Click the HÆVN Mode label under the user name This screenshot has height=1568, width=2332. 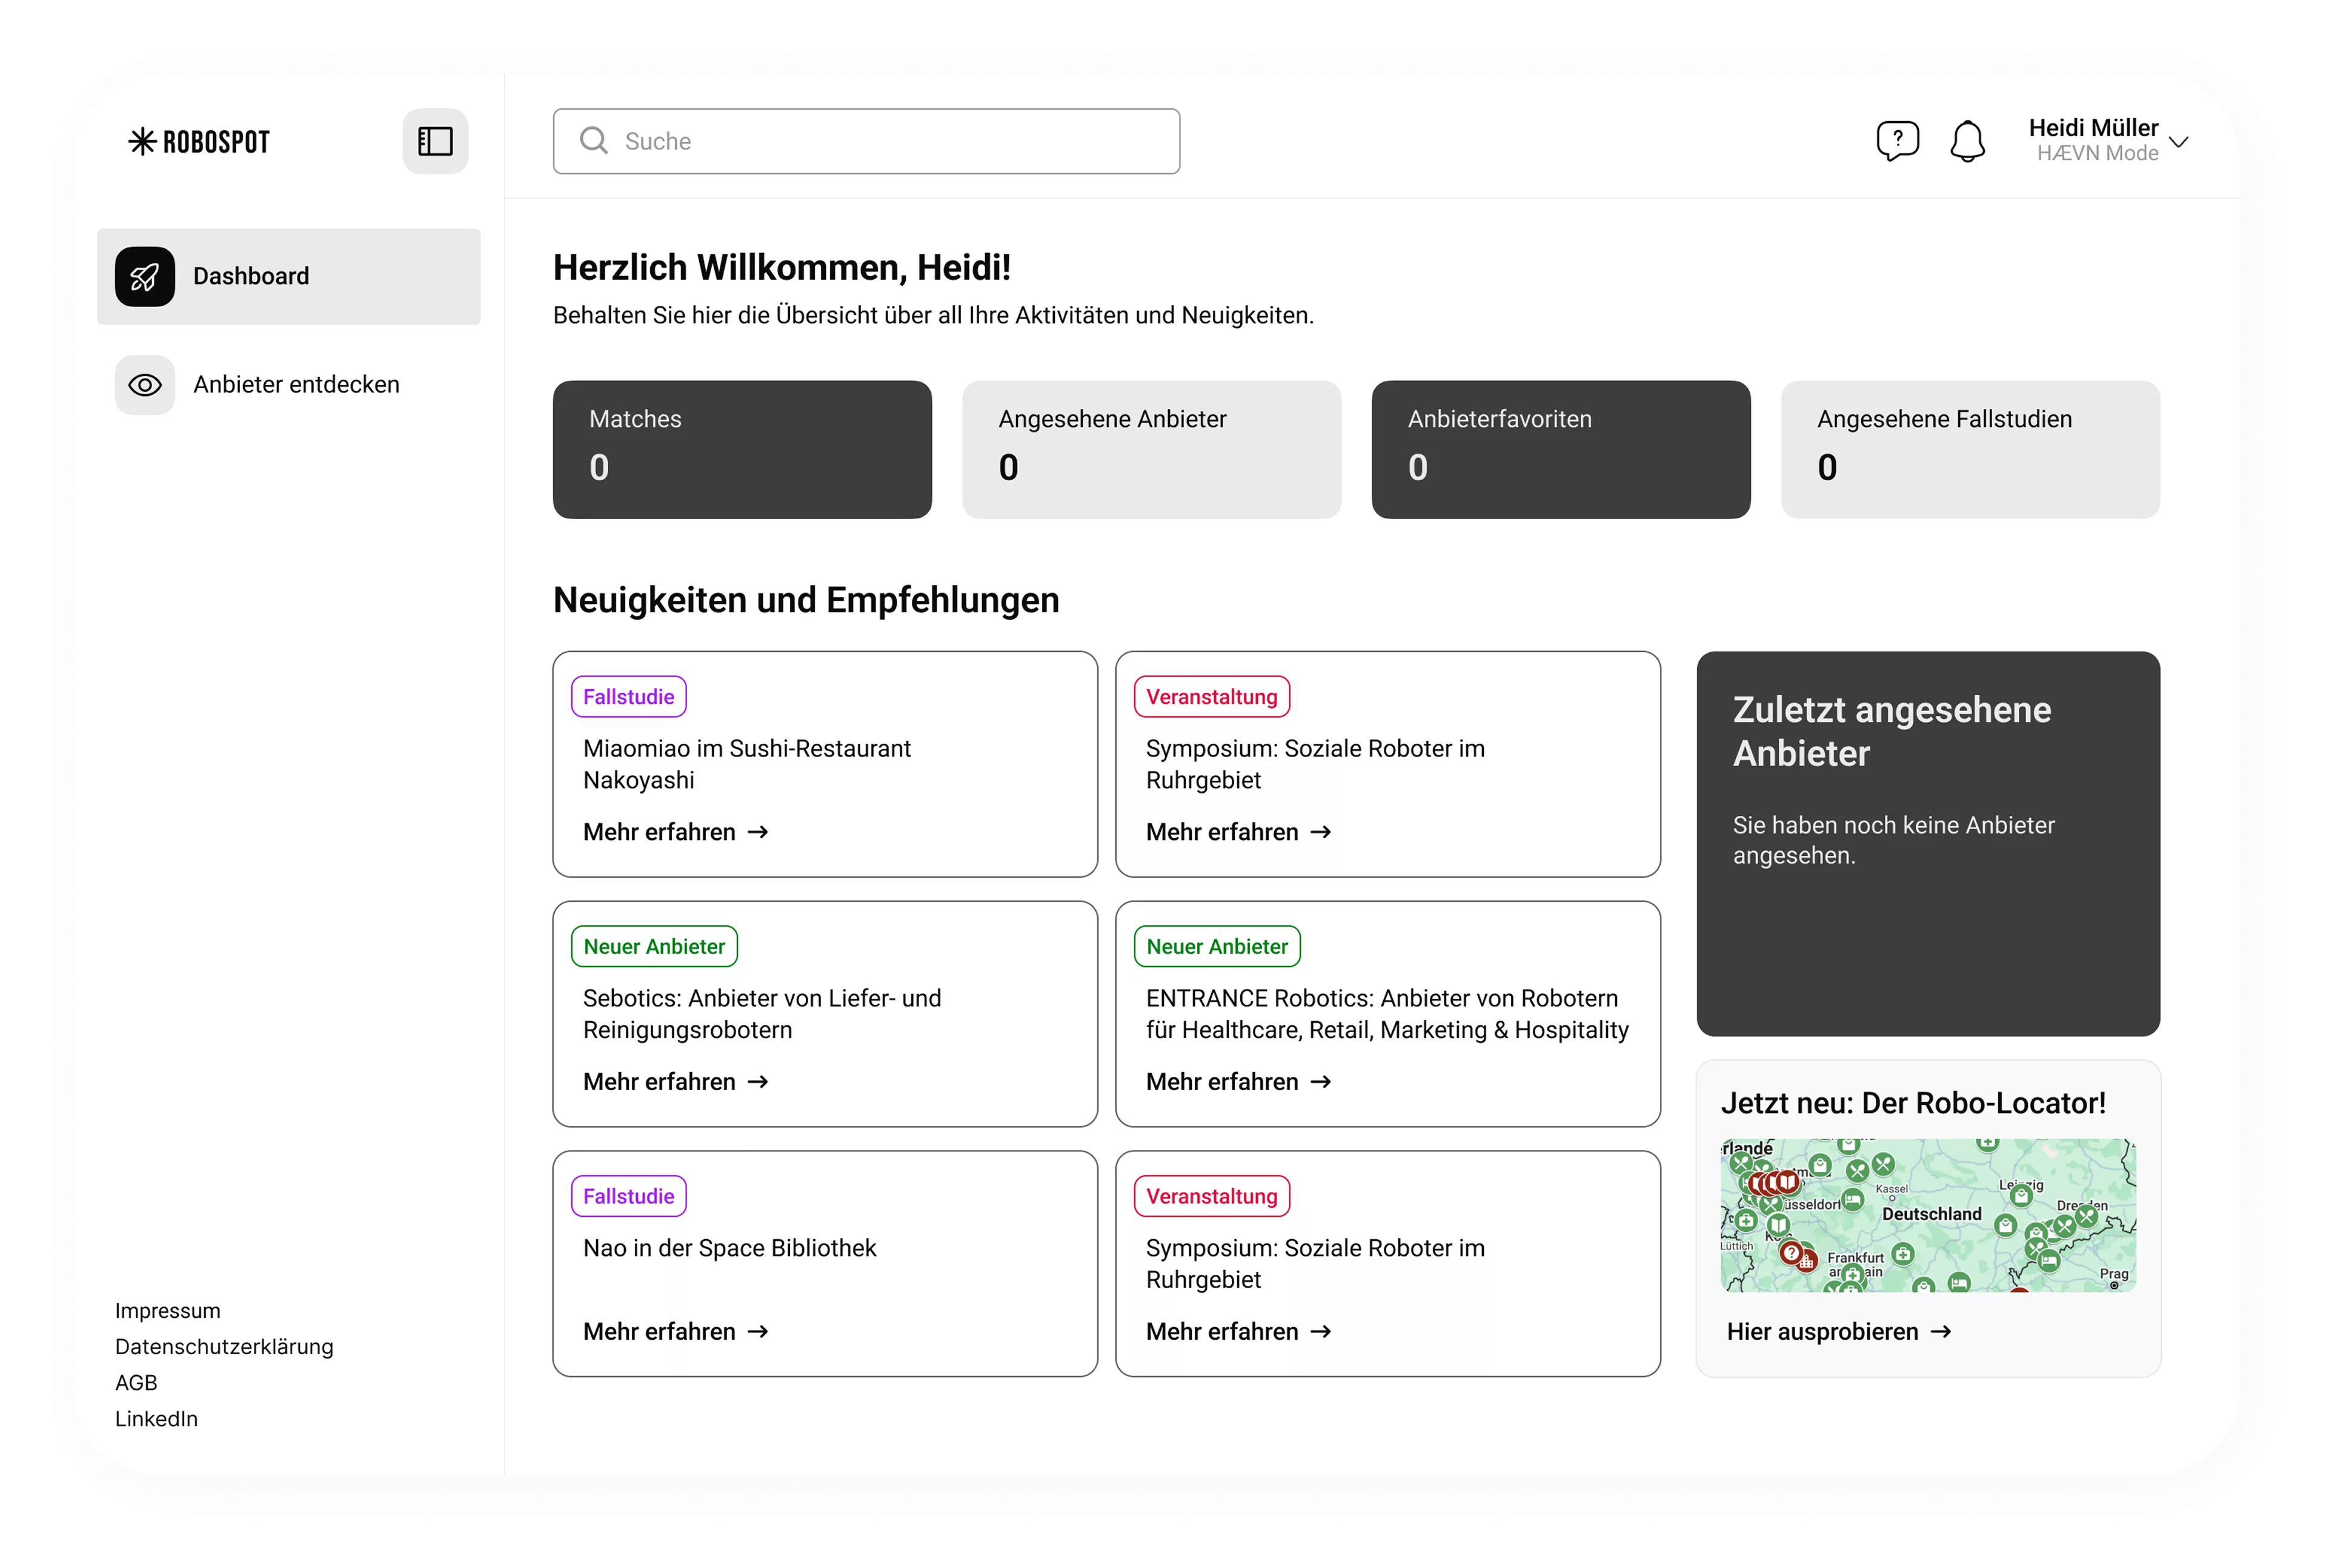(2098, 153)
